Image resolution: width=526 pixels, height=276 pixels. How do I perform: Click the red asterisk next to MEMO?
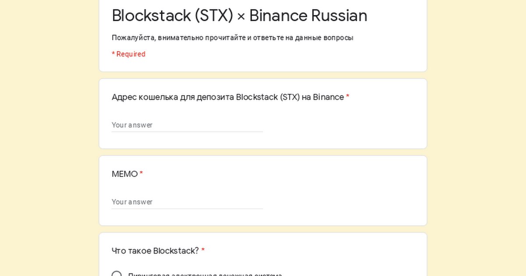pyautogui.click(x=141, y=174)
